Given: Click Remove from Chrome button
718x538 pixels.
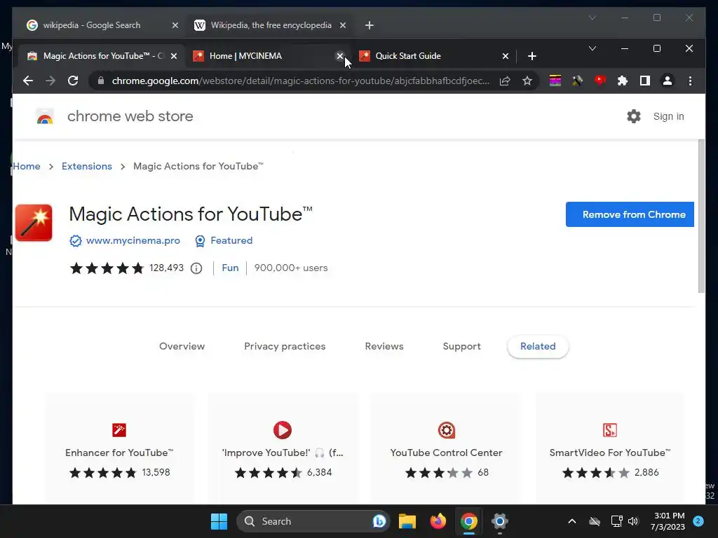Looking at the screenshot, I should click(630, 214).
